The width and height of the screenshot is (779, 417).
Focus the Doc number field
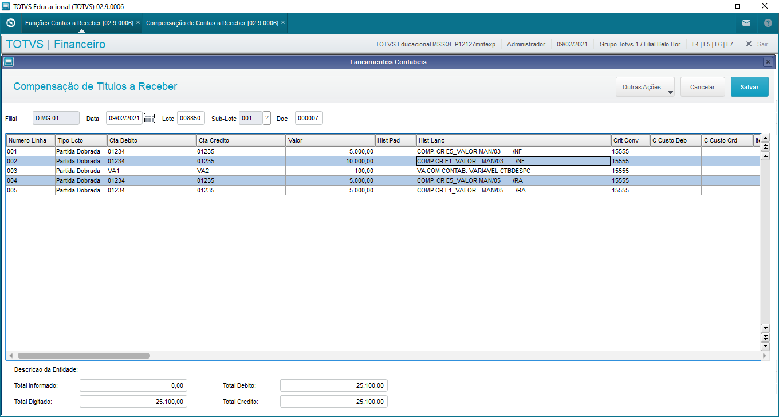[309, 118]
